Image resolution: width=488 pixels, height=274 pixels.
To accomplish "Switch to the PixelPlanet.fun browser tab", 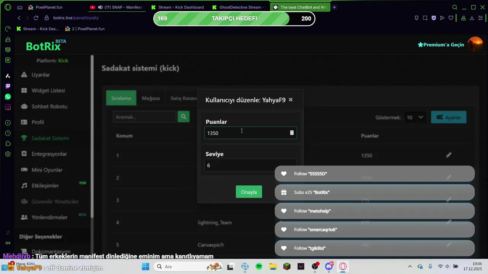I will point(49,7).
